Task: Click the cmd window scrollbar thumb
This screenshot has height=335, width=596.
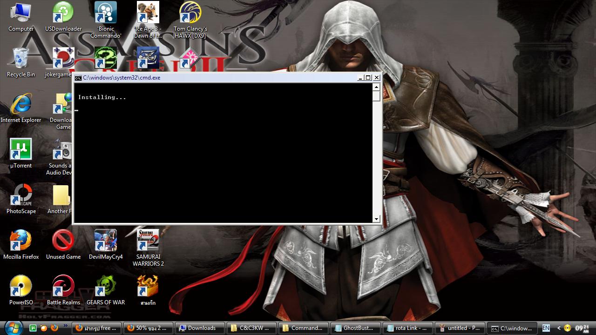Action: coord(376,96)
